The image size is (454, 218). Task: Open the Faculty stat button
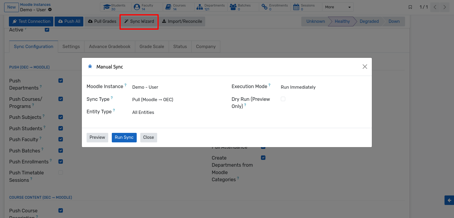(x=146, y=7)
